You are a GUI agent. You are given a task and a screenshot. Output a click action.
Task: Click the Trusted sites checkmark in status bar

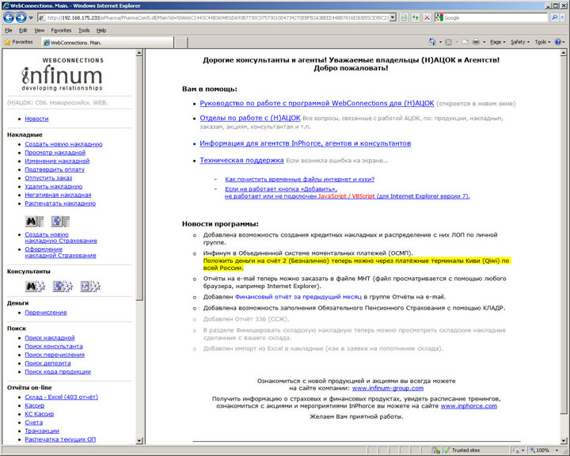[447, 450]
